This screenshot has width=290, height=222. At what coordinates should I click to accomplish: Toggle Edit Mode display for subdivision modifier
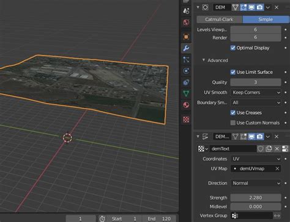[x=244, y=7]
